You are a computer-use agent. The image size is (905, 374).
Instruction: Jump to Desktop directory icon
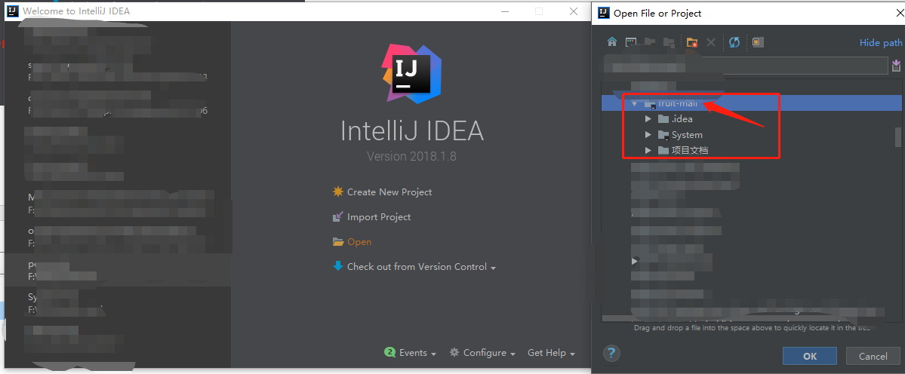[x=631, y=42]
